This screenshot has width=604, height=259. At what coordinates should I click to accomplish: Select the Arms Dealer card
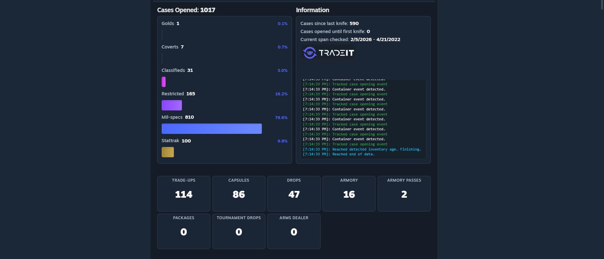[294, 231]
